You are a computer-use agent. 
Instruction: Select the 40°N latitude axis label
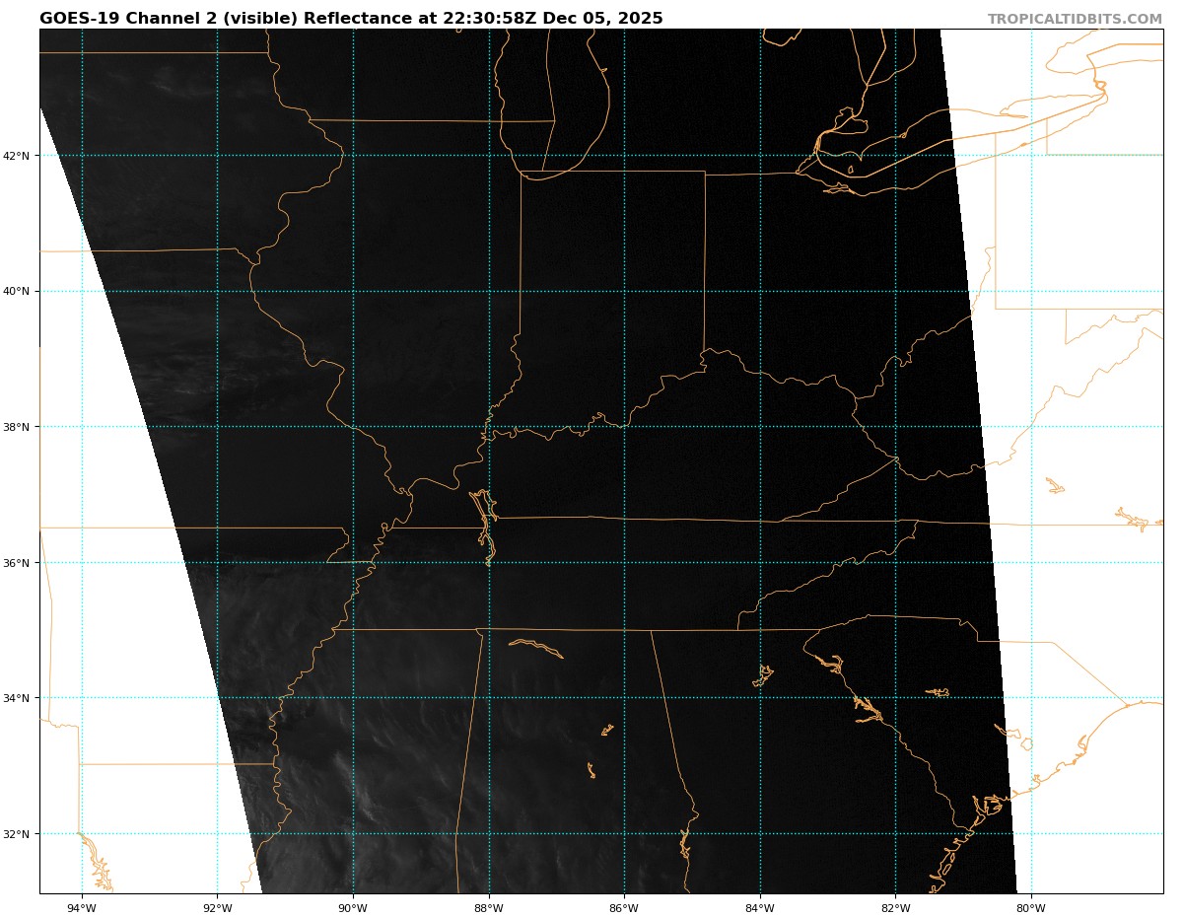21,292
